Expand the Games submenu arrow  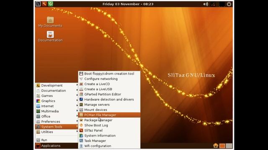tap(77, 95)
